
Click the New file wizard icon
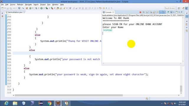click(x=2, y=8)
